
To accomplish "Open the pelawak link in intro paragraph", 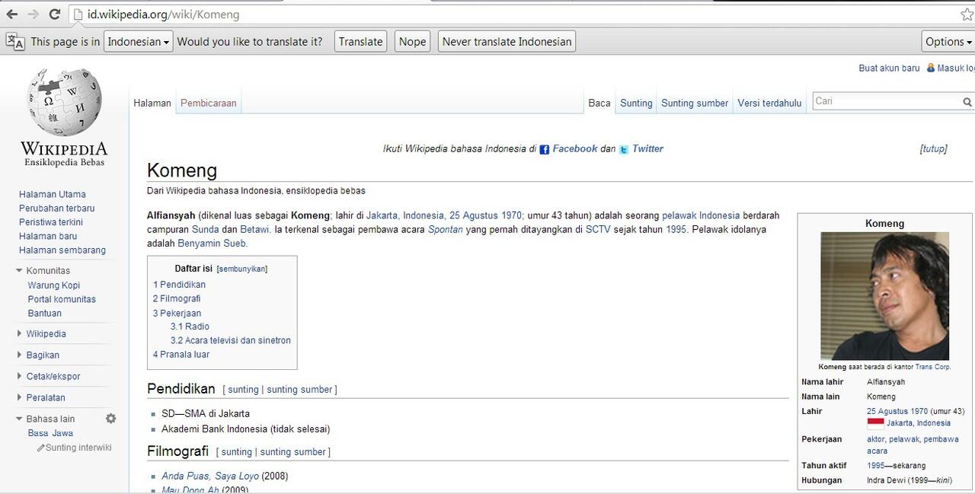I will (x=679, y=215).
